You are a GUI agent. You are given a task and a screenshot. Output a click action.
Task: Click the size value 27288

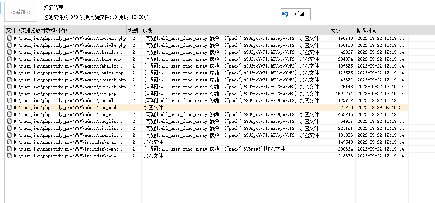coord(346,107)
